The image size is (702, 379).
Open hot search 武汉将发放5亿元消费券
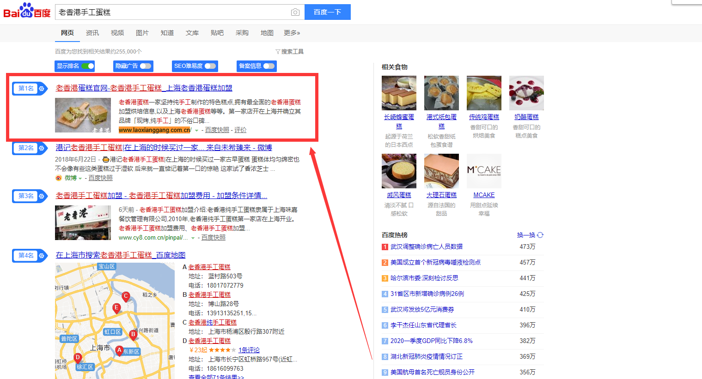coord(422,309)
